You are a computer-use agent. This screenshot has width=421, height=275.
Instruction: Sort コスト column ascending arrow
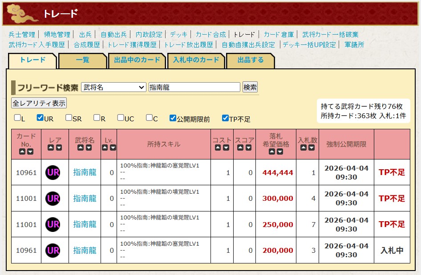click(x=218, y=147)
